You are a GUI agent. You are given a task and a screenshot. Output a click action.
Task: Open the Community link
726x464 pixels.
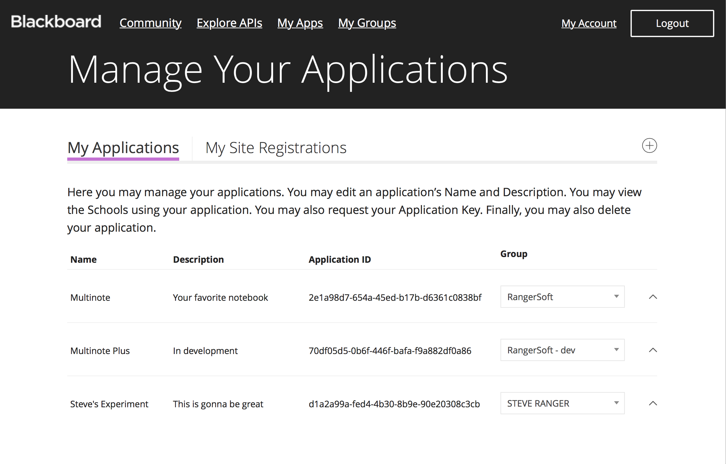(x=150, y=23)
